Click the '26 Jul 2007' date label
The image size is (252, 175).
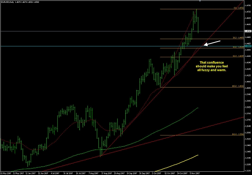coord(81,173)
